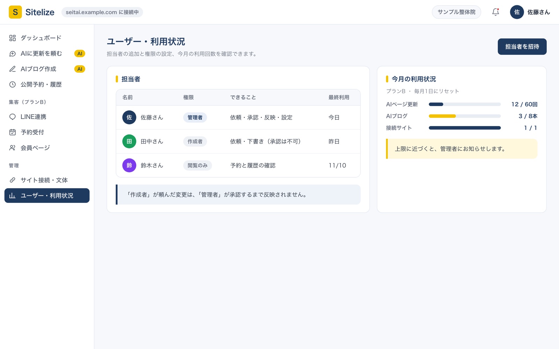Click the Sitelize S logo icon
Screen dimensions: 559x349
point(15,12)
